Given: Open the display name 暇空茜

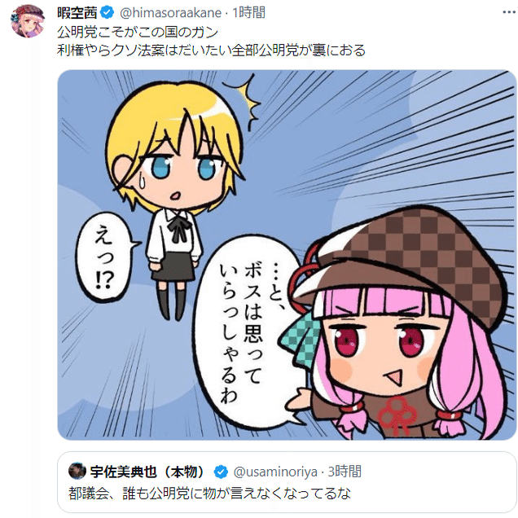Looking at the screenshot, I should 77,12.
